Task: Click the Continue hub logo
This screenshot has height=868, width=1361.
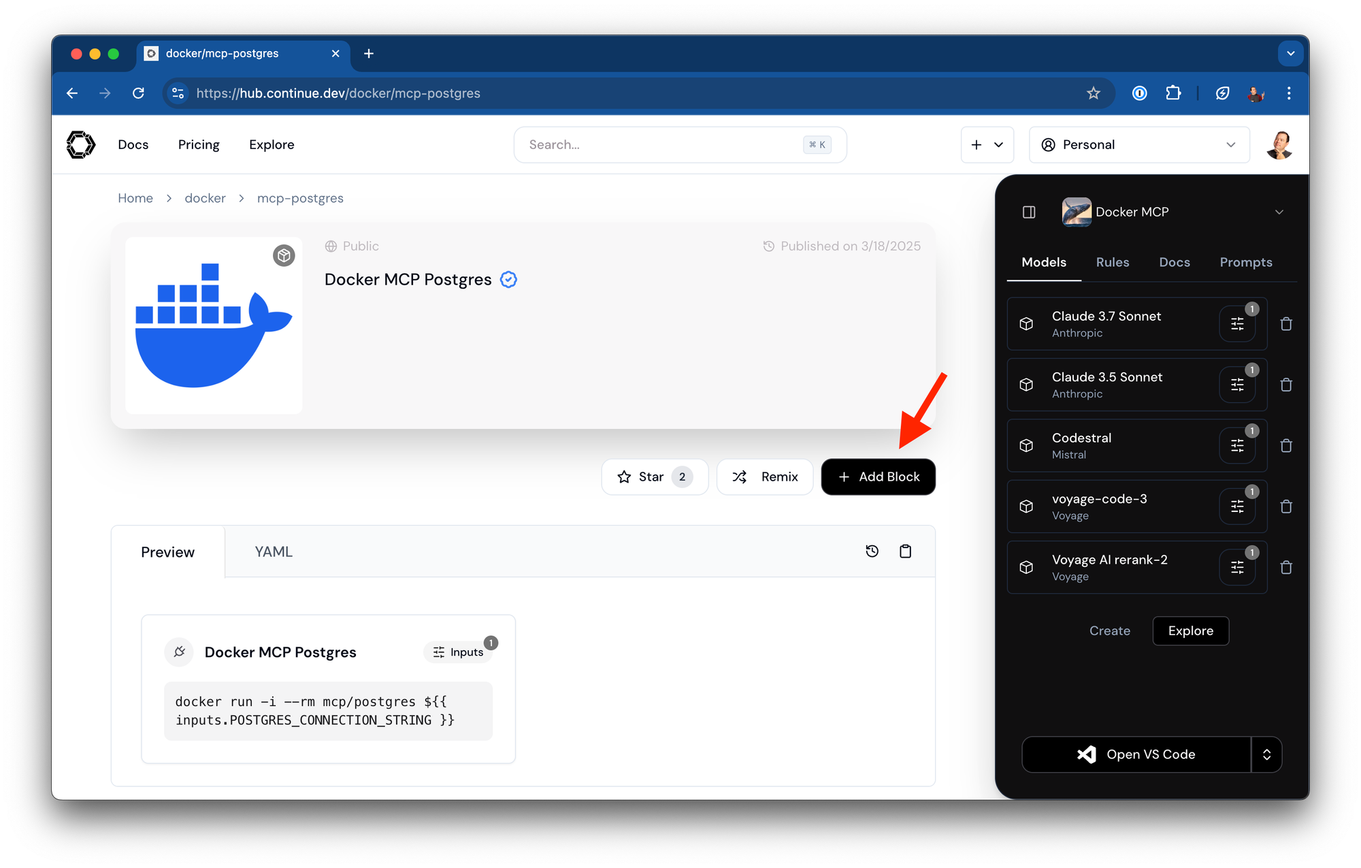Action: click(81, 144)
